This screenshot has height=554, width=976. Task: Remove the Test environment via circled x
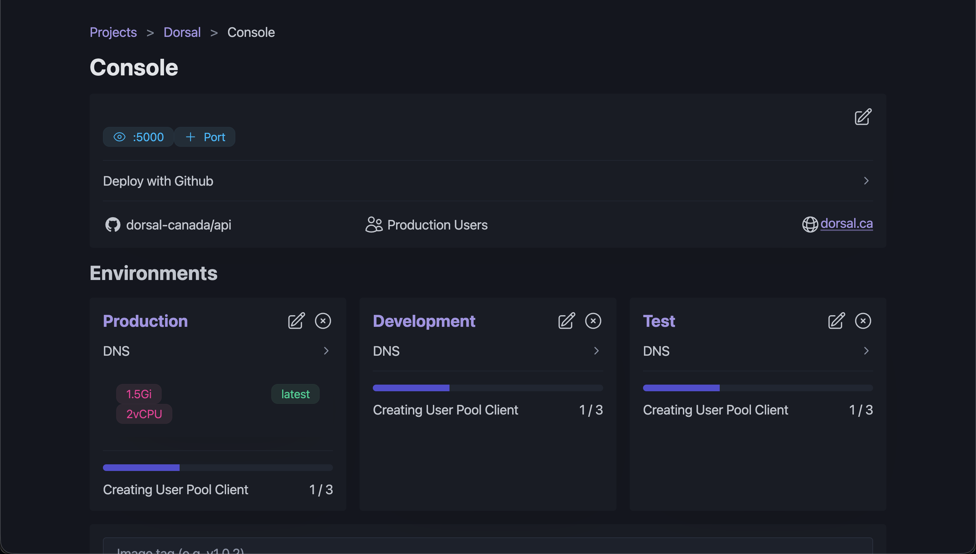(x=863, y=321)
